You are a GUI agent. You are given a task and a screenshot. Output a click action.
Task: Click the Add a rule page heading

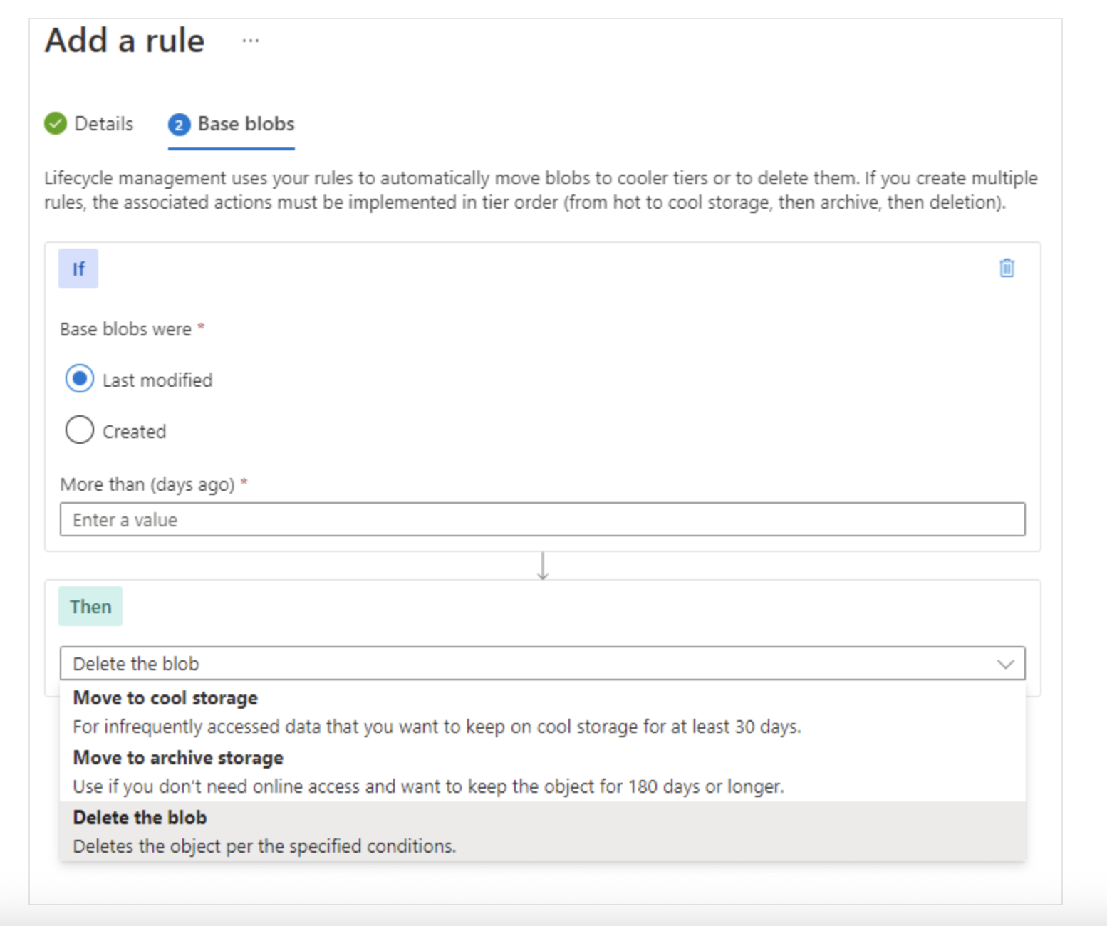click(125, 41)
